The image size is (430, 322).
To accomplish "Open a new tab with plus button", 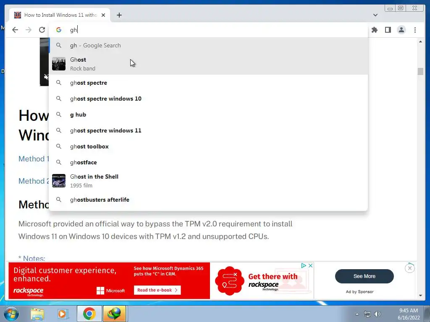I will click(x=119, y=15).
